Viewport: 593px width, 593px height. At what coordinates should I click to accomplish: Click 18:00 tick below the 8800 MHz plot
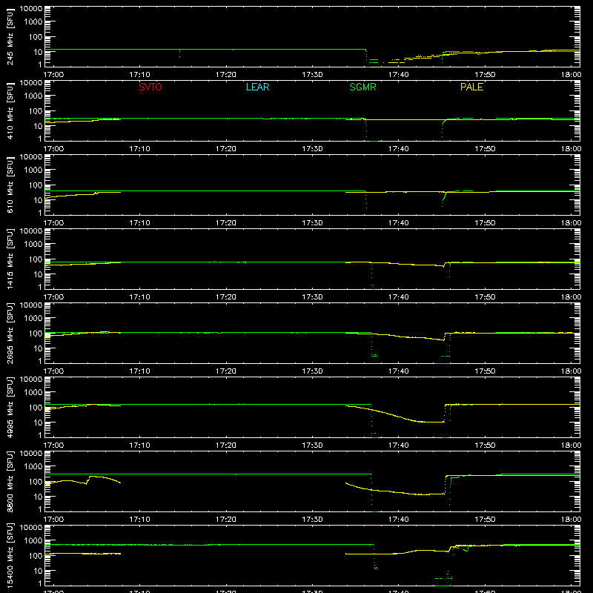571,520
